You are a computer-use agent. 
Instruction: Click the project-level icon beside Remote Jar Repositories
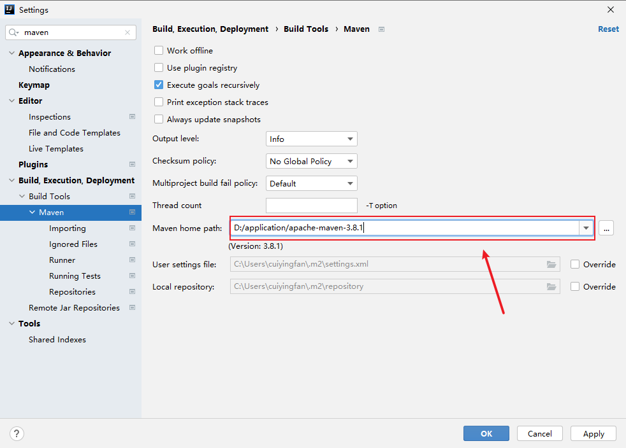pos(132,308)
